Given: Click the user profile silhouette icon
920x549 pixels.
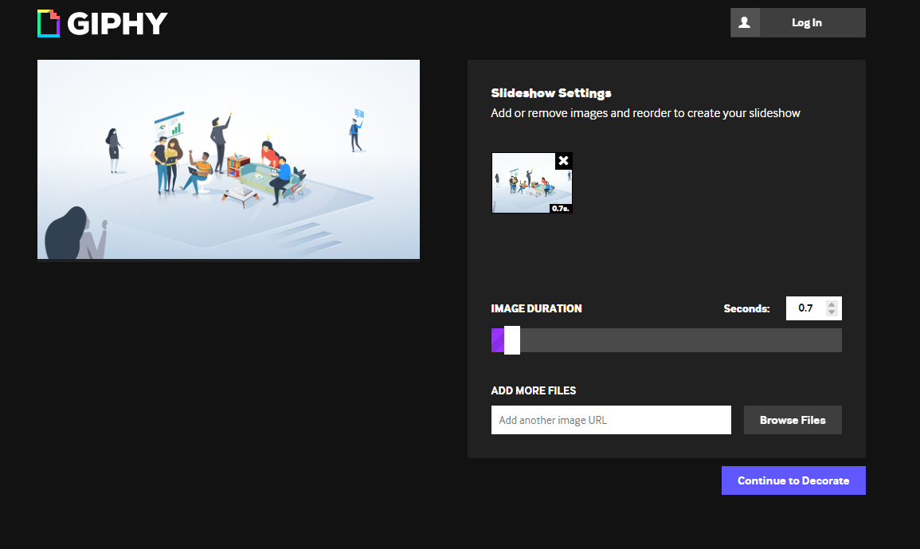Looking at the screenshot, I should [x=745, y=23].
